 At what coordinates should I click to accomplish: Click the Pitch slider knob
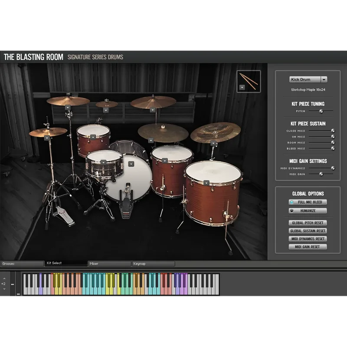pyautogui.click(x=321, y=111)
